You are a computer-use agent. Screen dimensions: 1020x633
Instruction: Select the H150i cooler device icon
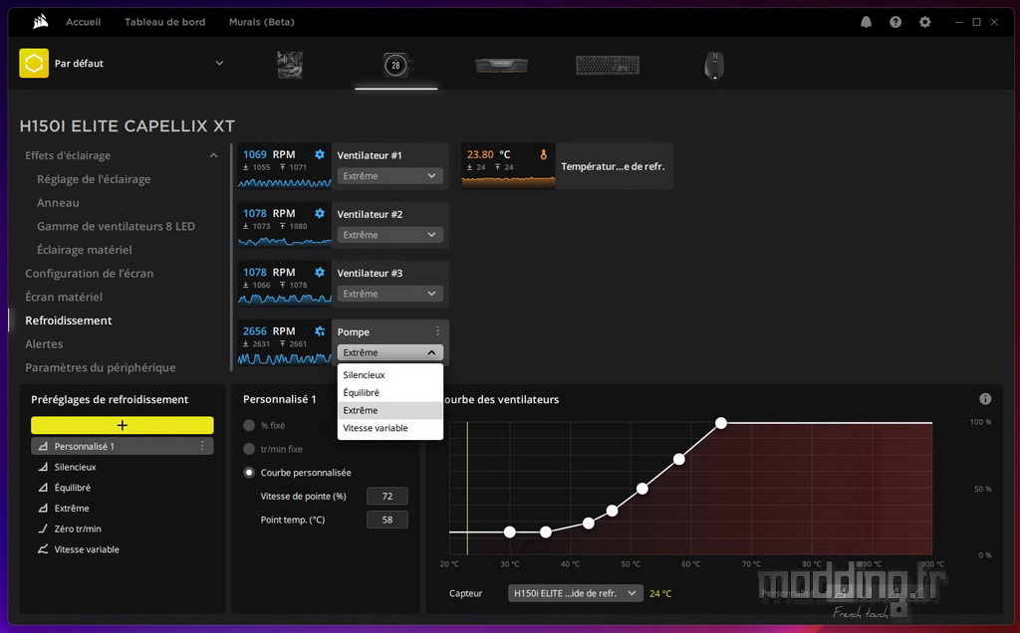395,65
